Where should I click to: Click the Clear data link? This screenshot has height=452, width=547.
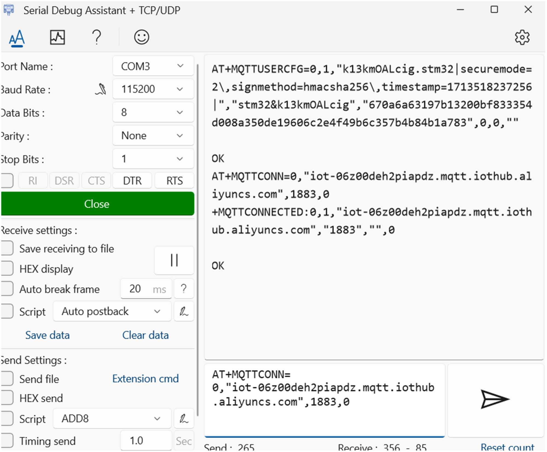(x=145, y=335)
